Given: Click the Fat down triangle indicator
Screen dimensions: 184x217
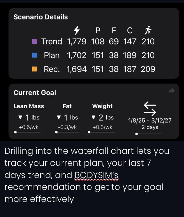Looking at the screenshot, I should [x=59, y=117].
